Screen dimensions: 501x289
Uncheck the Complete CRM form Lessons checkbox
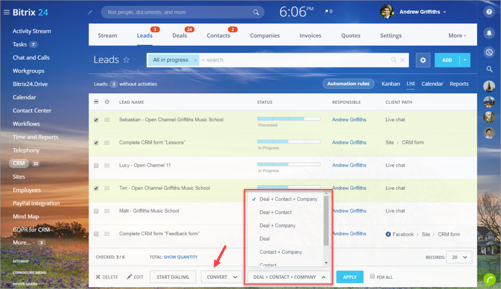[x=96, y=143]
